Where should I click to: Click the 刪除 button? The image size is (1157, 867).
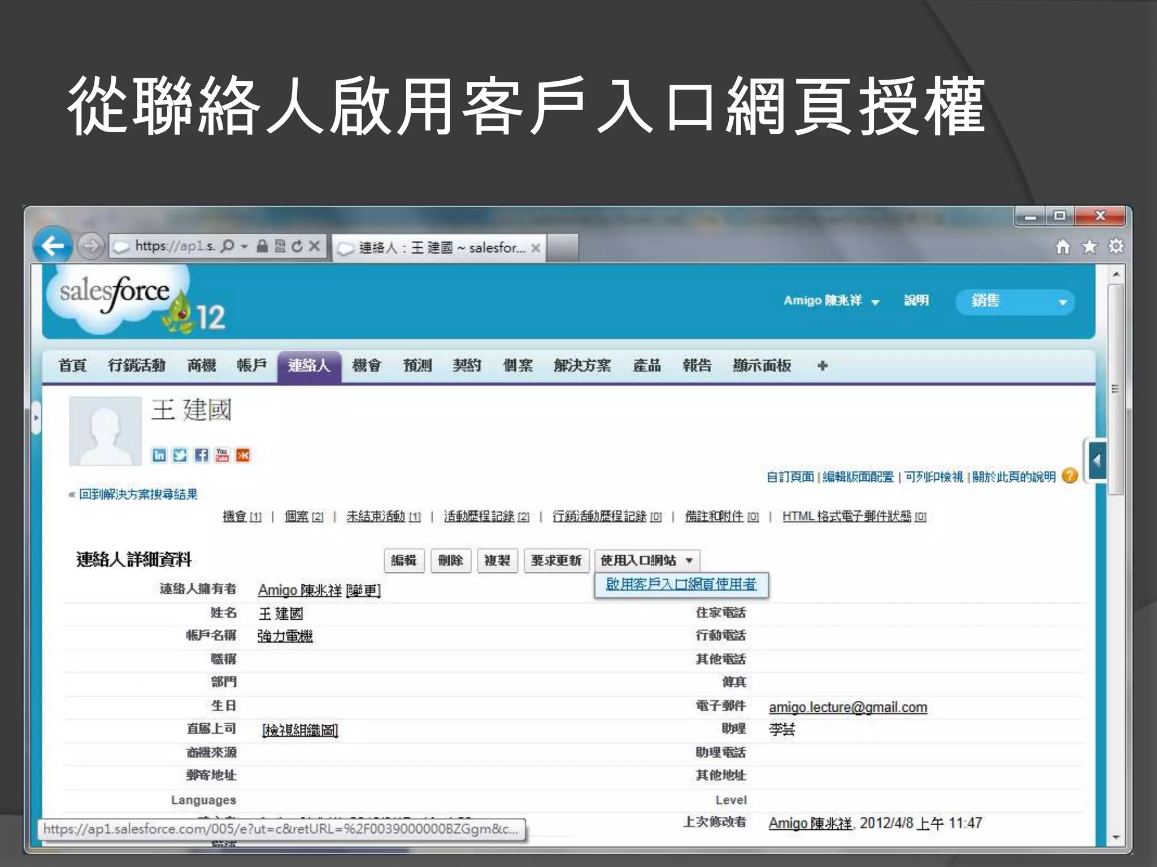(451, 561)
